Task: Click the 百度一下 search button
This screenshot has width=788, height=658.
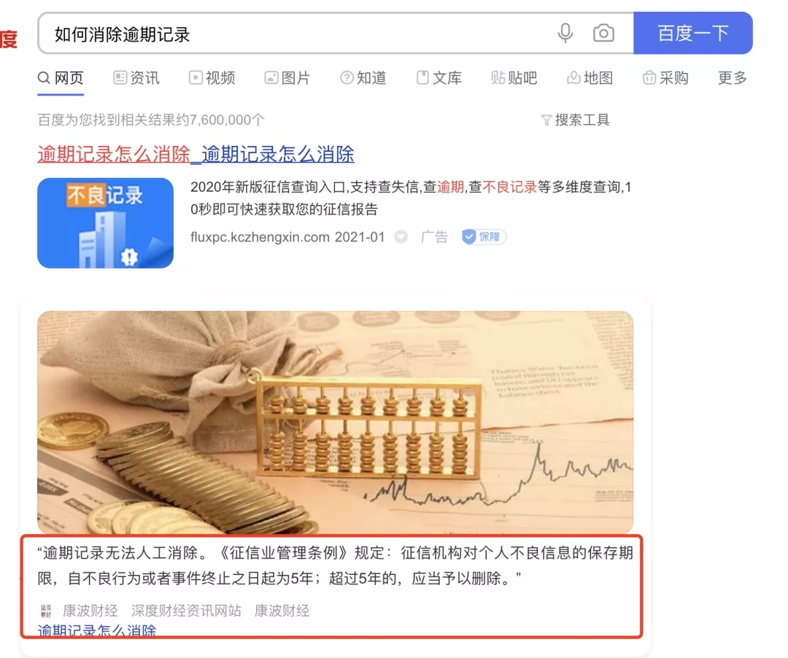Action: [x=692, y=33]
